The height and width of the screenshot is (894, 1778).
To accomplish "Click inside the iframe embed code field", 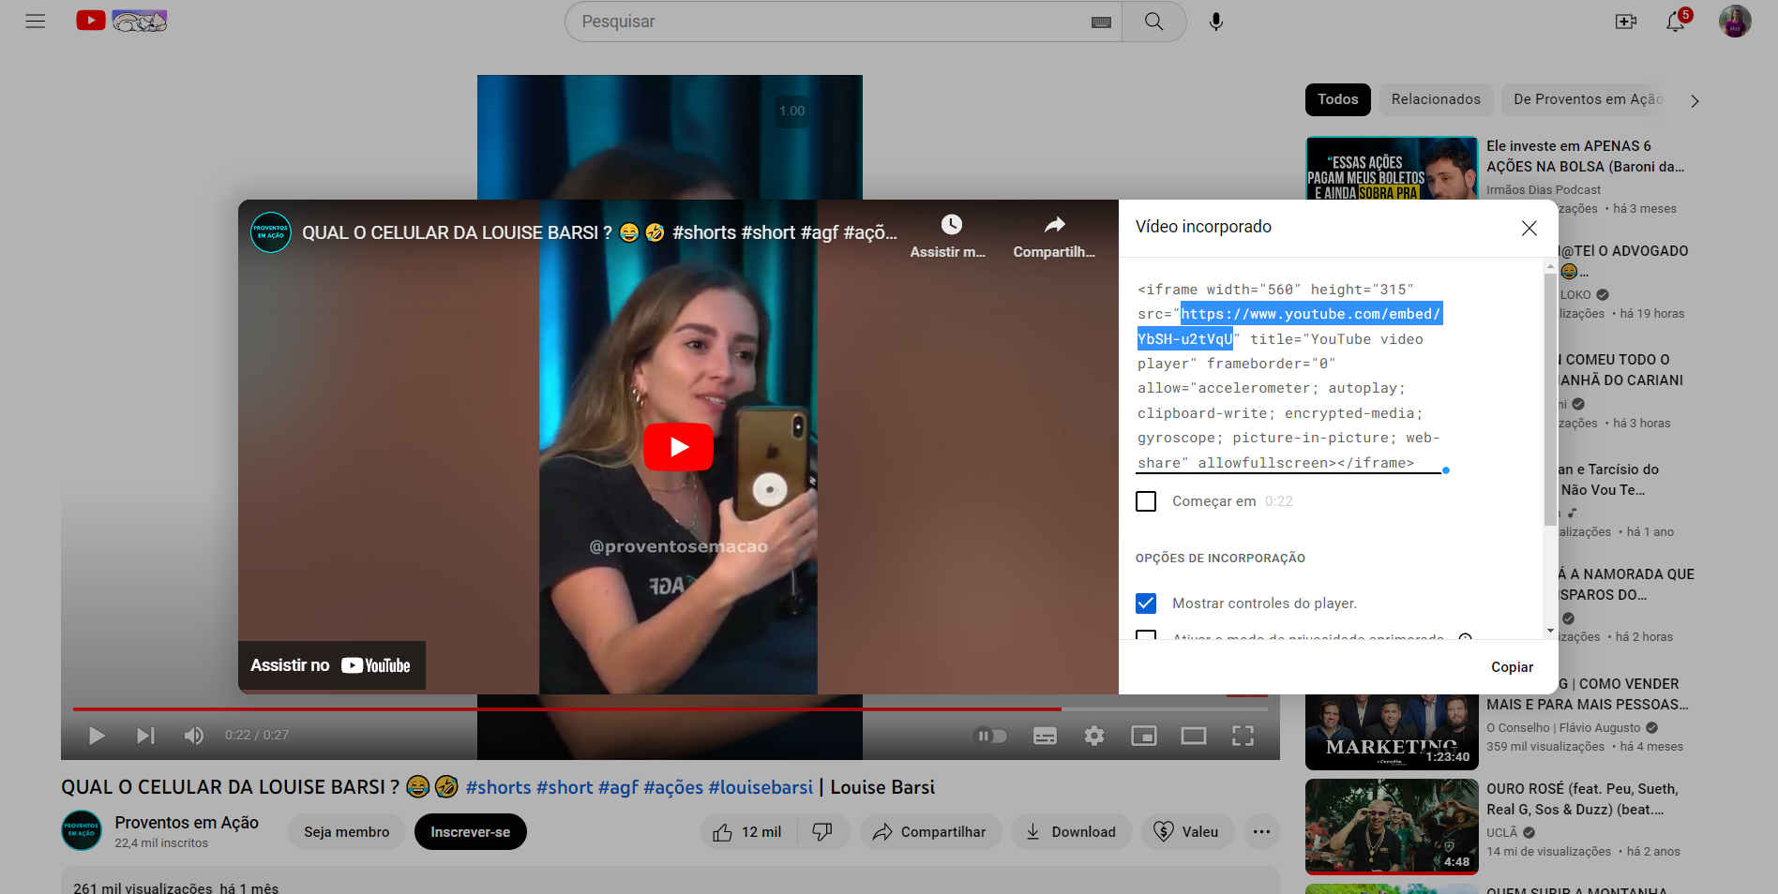I will click(1289, 376).
